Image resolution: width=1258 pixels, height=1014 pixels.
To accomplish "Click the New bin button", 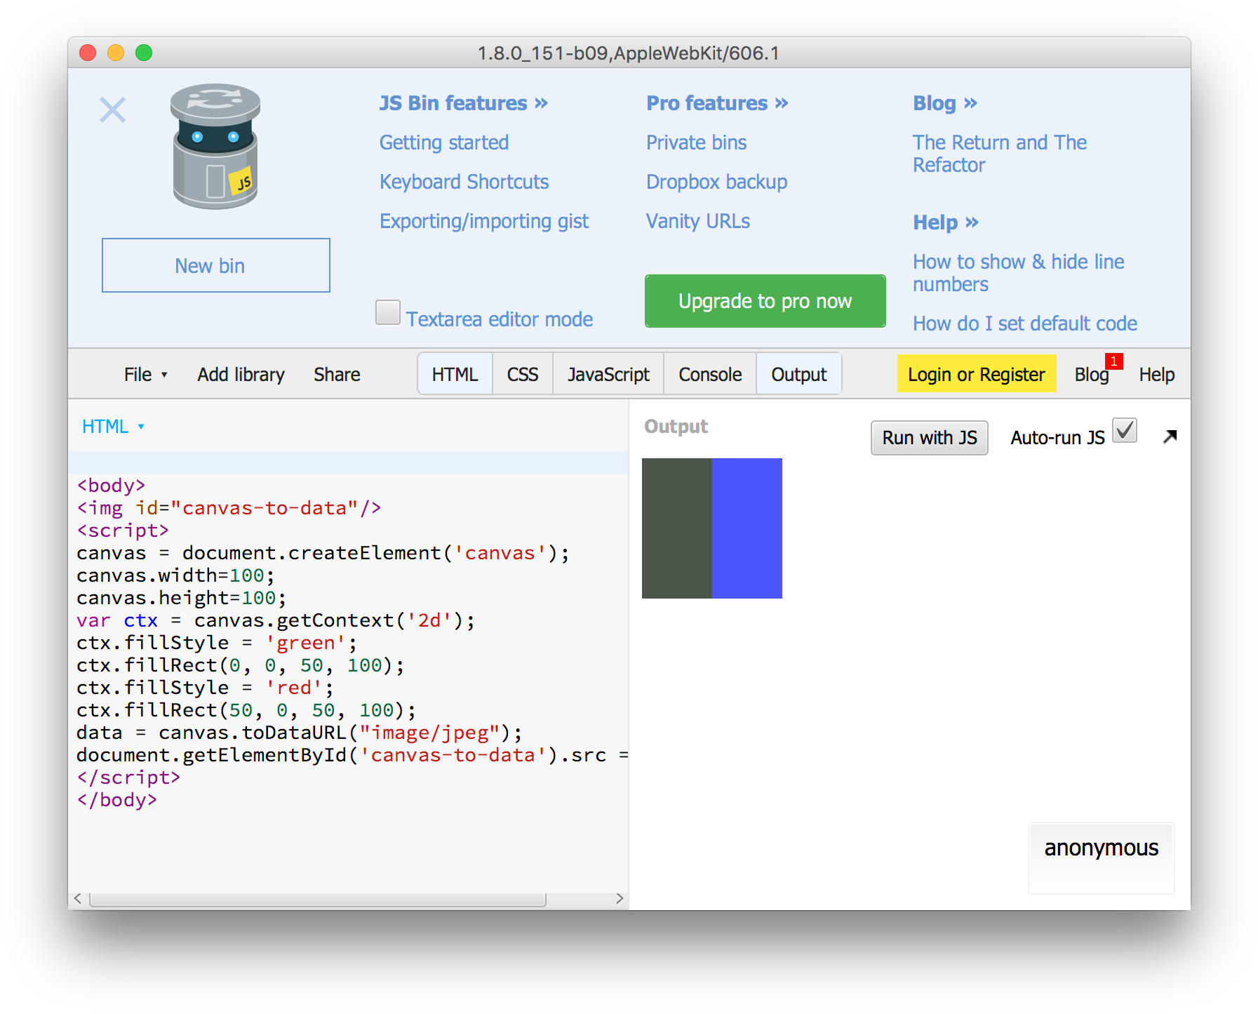I will 216,265.
